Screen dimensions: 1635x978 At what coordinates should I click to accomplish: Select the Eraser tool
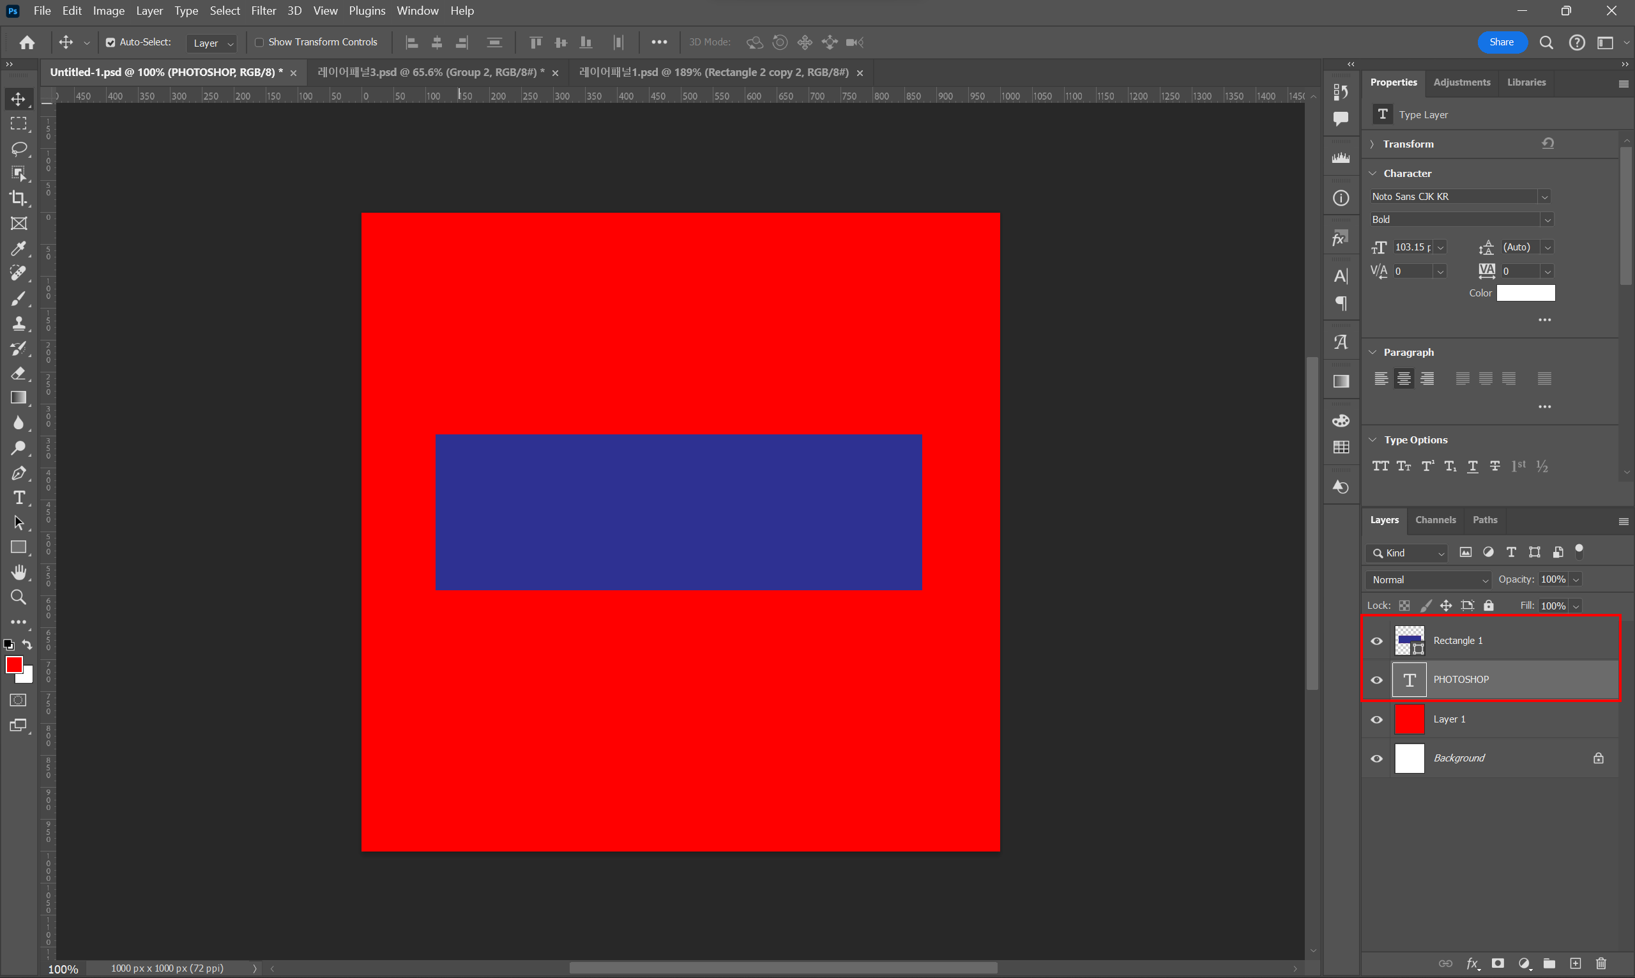(x=19, y=373)
